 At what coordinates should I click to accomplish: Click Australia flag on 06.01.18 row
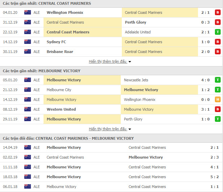tap(27, 187)
